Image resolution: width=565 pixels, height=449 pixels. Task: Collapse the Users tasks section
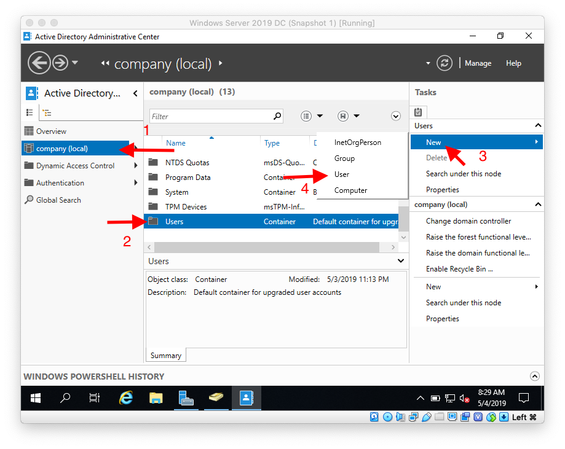click(539, 125)
